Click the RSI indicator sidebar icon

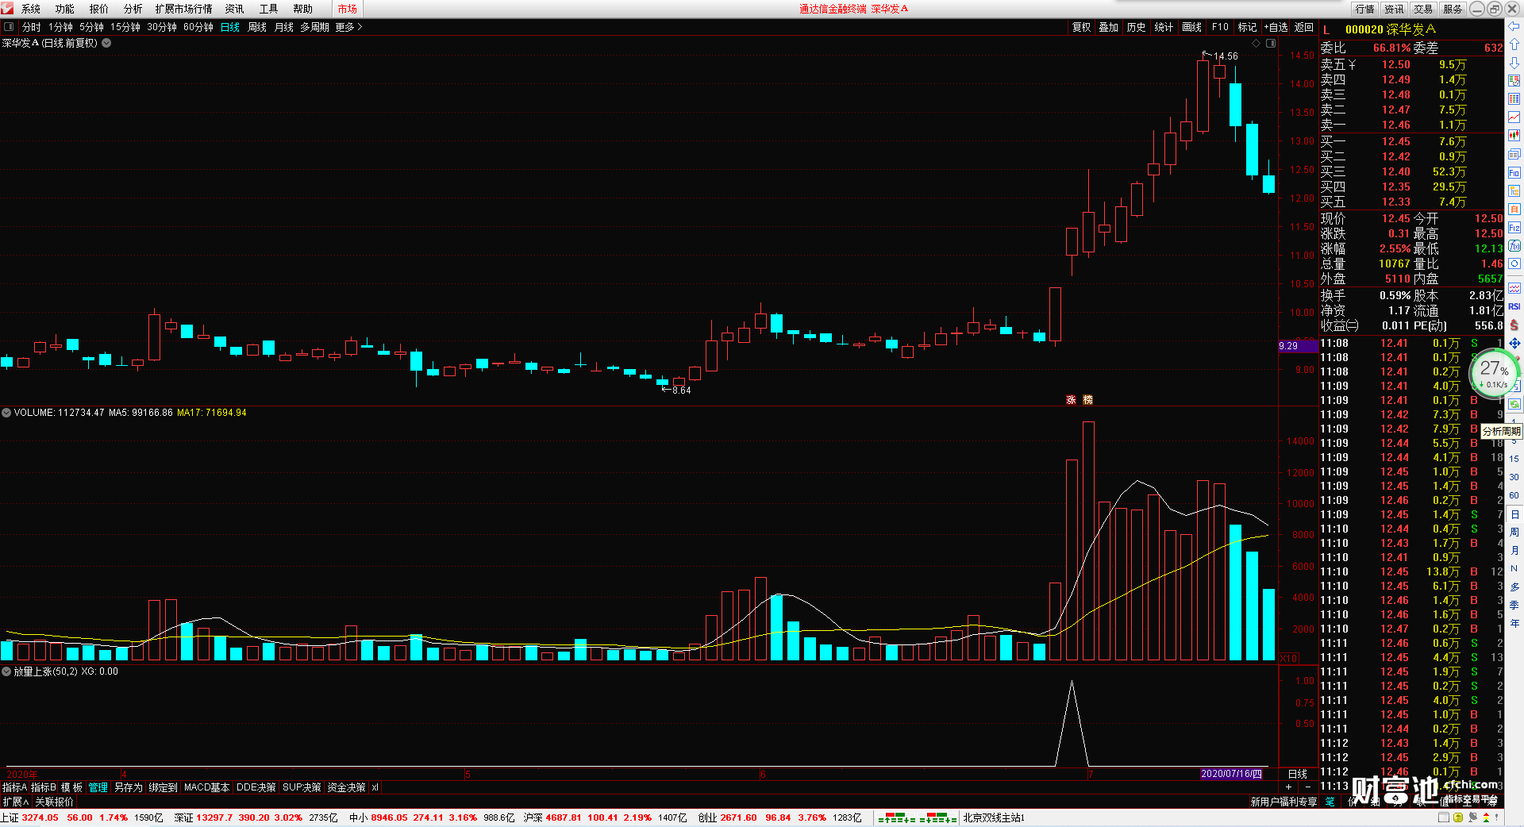point(1514,306)
